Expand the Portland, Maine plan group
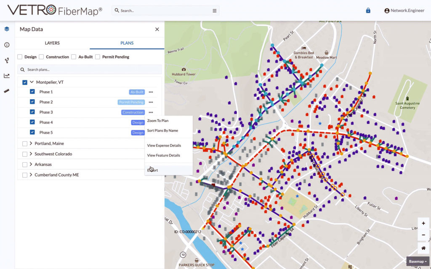Image resolution: width=431 pixels, height=269 pixels. coord(31,143)
